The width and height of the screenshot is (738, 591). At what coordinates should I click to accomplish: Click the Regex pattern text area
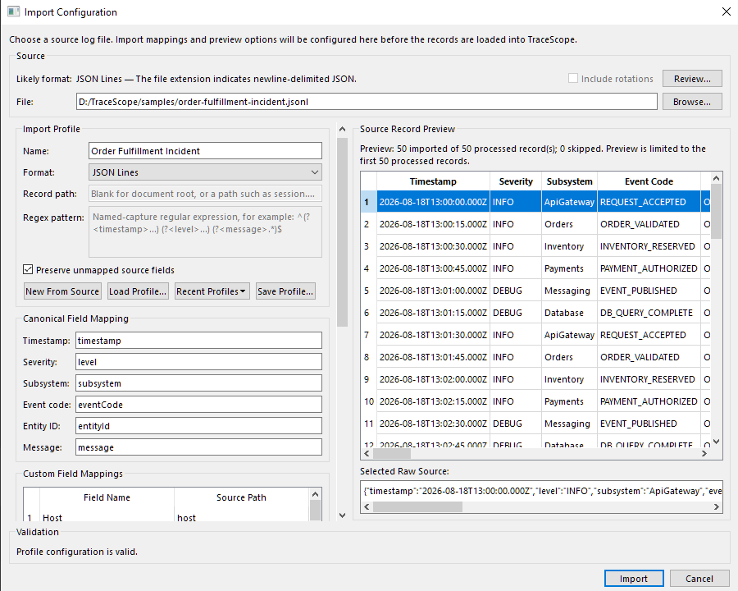[x=205, y=231]
